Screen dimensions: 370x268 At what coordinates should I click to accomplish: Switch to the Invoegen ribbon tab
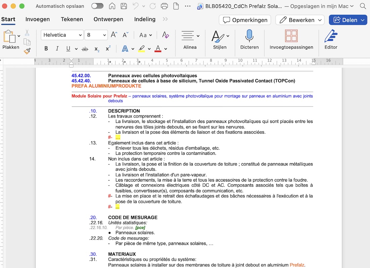coord(38,19)
